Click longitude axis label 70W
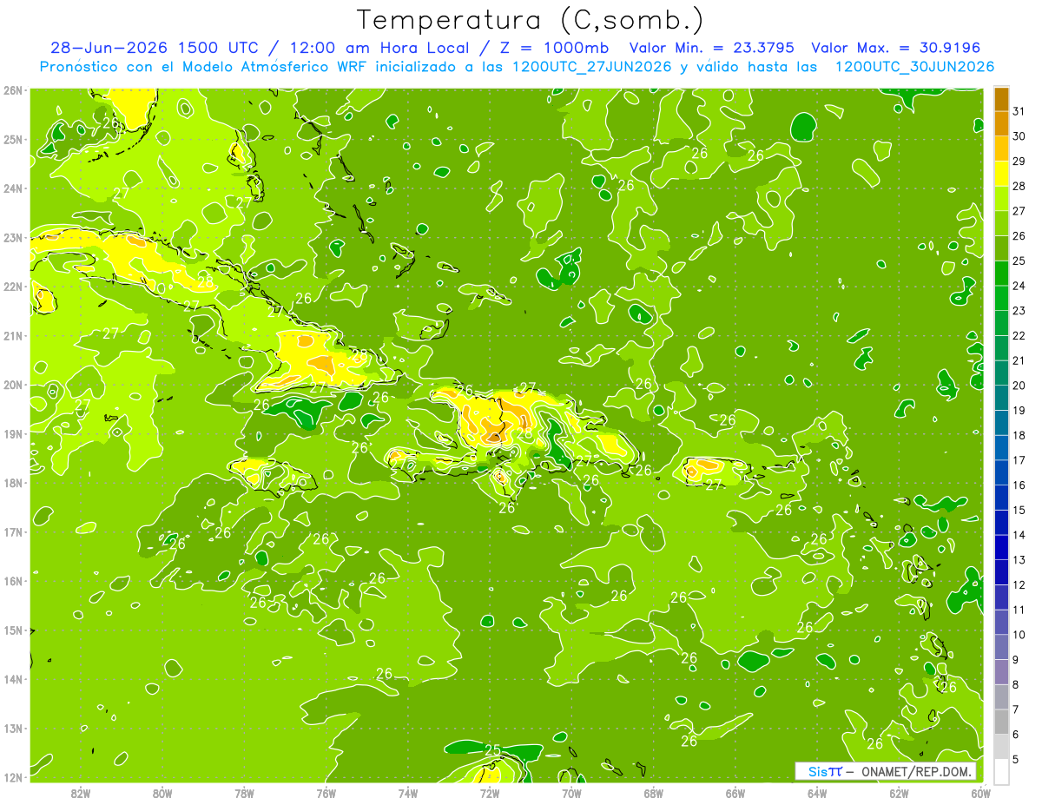Image resolution: width=1042 pixels, height=805 pixels. point(571,793)
